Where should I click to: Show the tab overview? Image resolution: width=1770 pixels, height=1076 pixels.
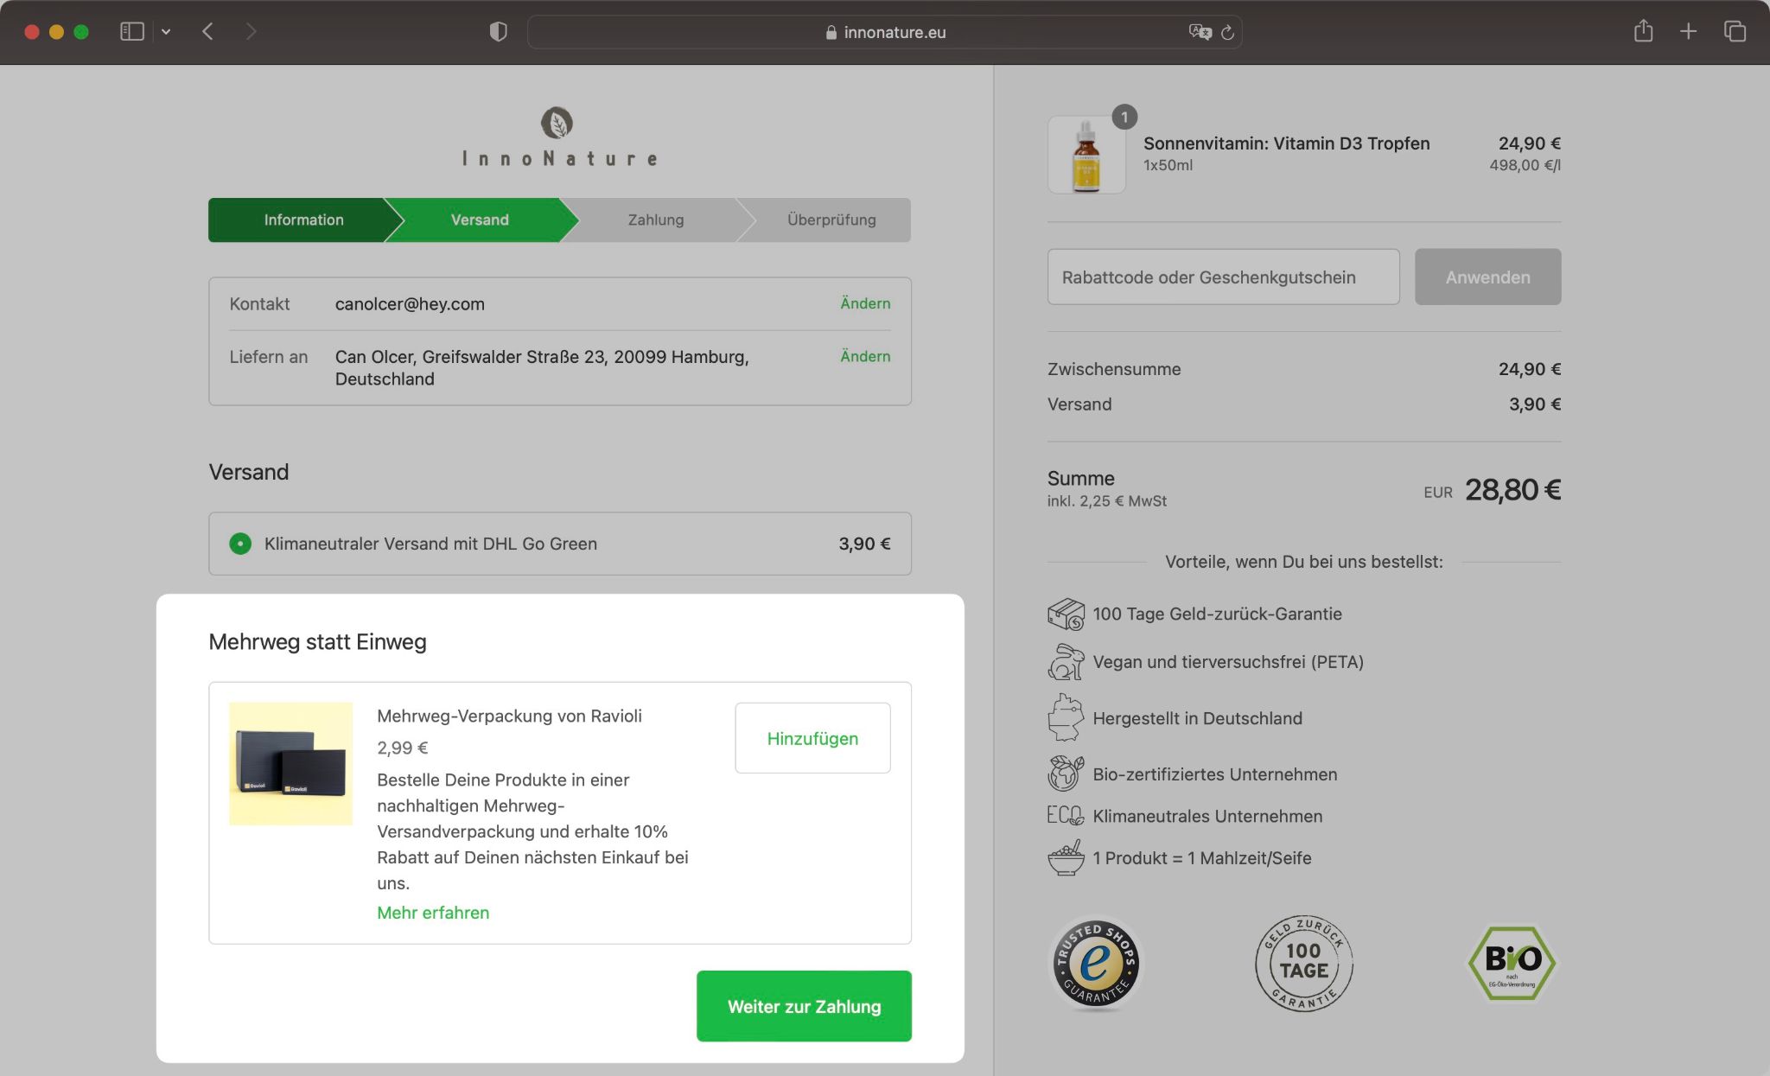pos(1734,31)
